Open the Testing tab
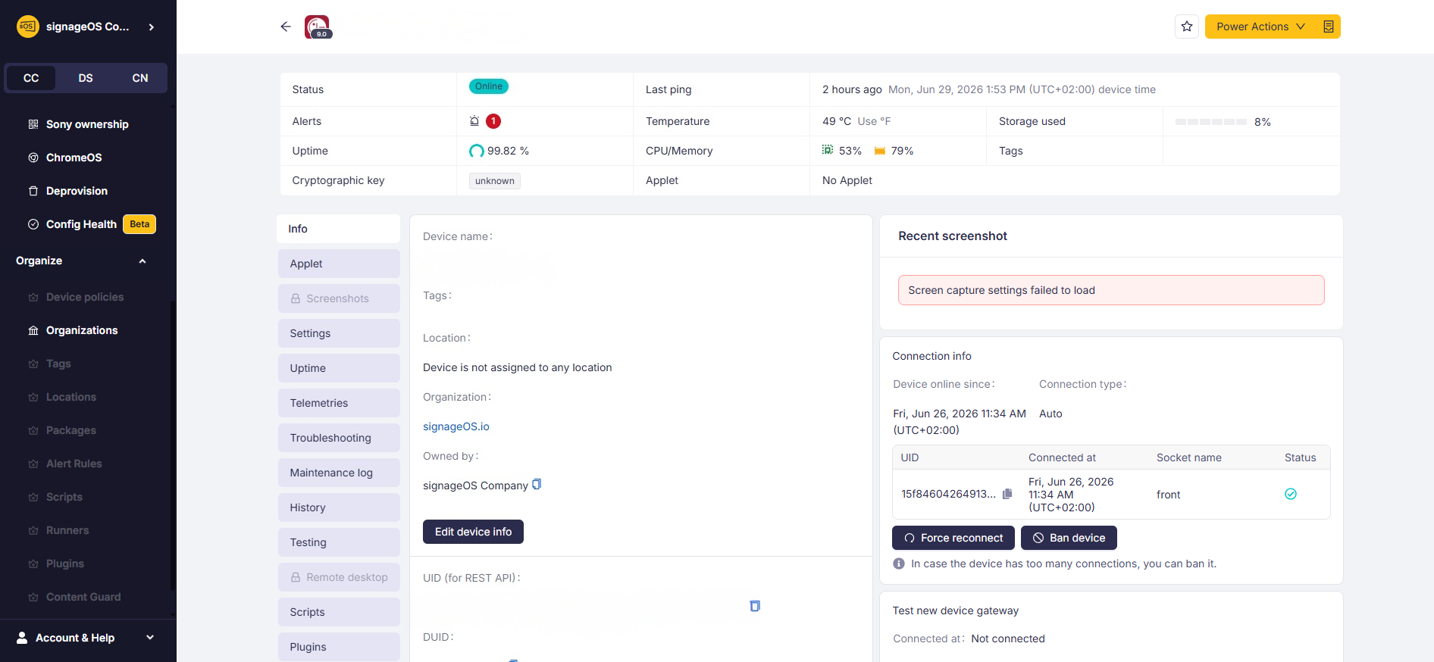Viewport: 1434px width, 662px height. click(339, 542)
